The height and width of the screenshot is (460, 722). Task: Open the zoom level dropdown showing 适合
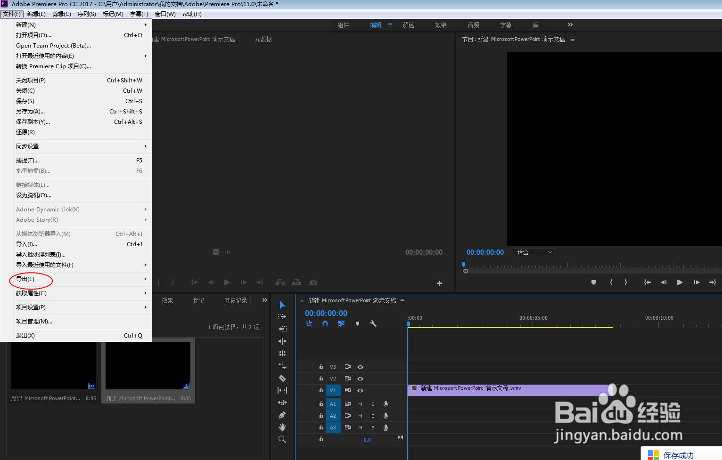(x=534, y=252)
